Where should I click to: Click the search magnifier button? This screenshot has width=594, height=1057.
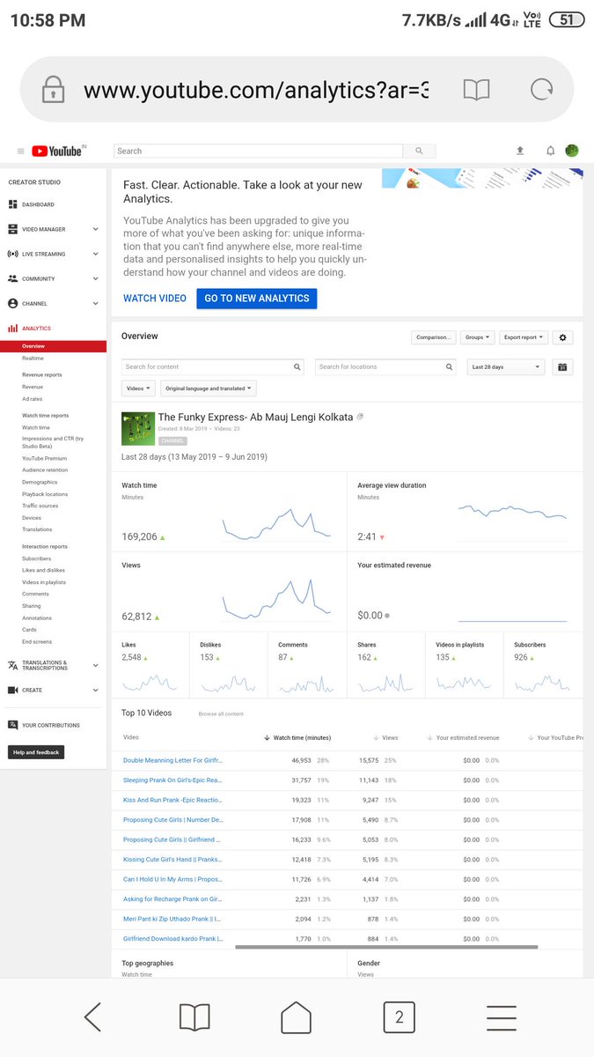(419, 152)
